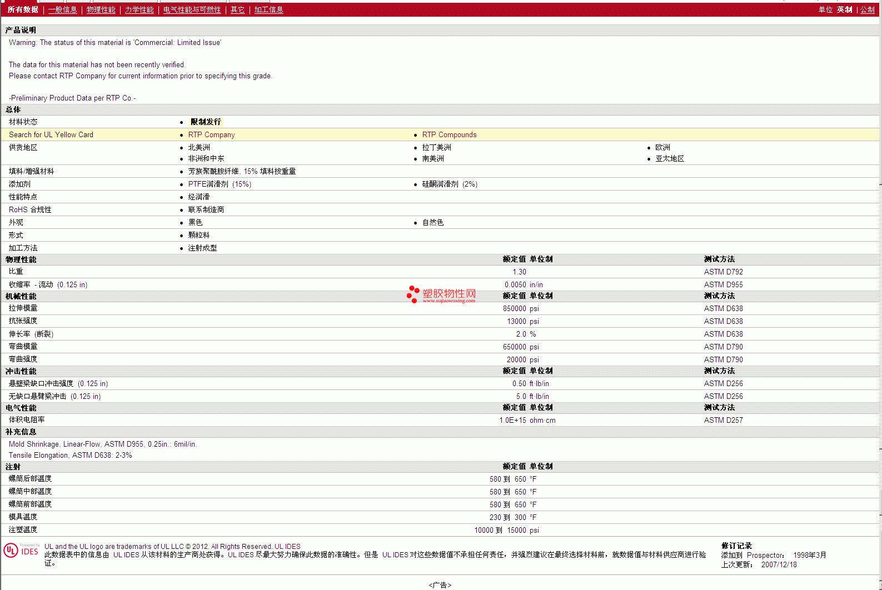Click the 欧洲 region entry
Image resolution: width=882 pixels, height=590 pixels.
point(663,148)
